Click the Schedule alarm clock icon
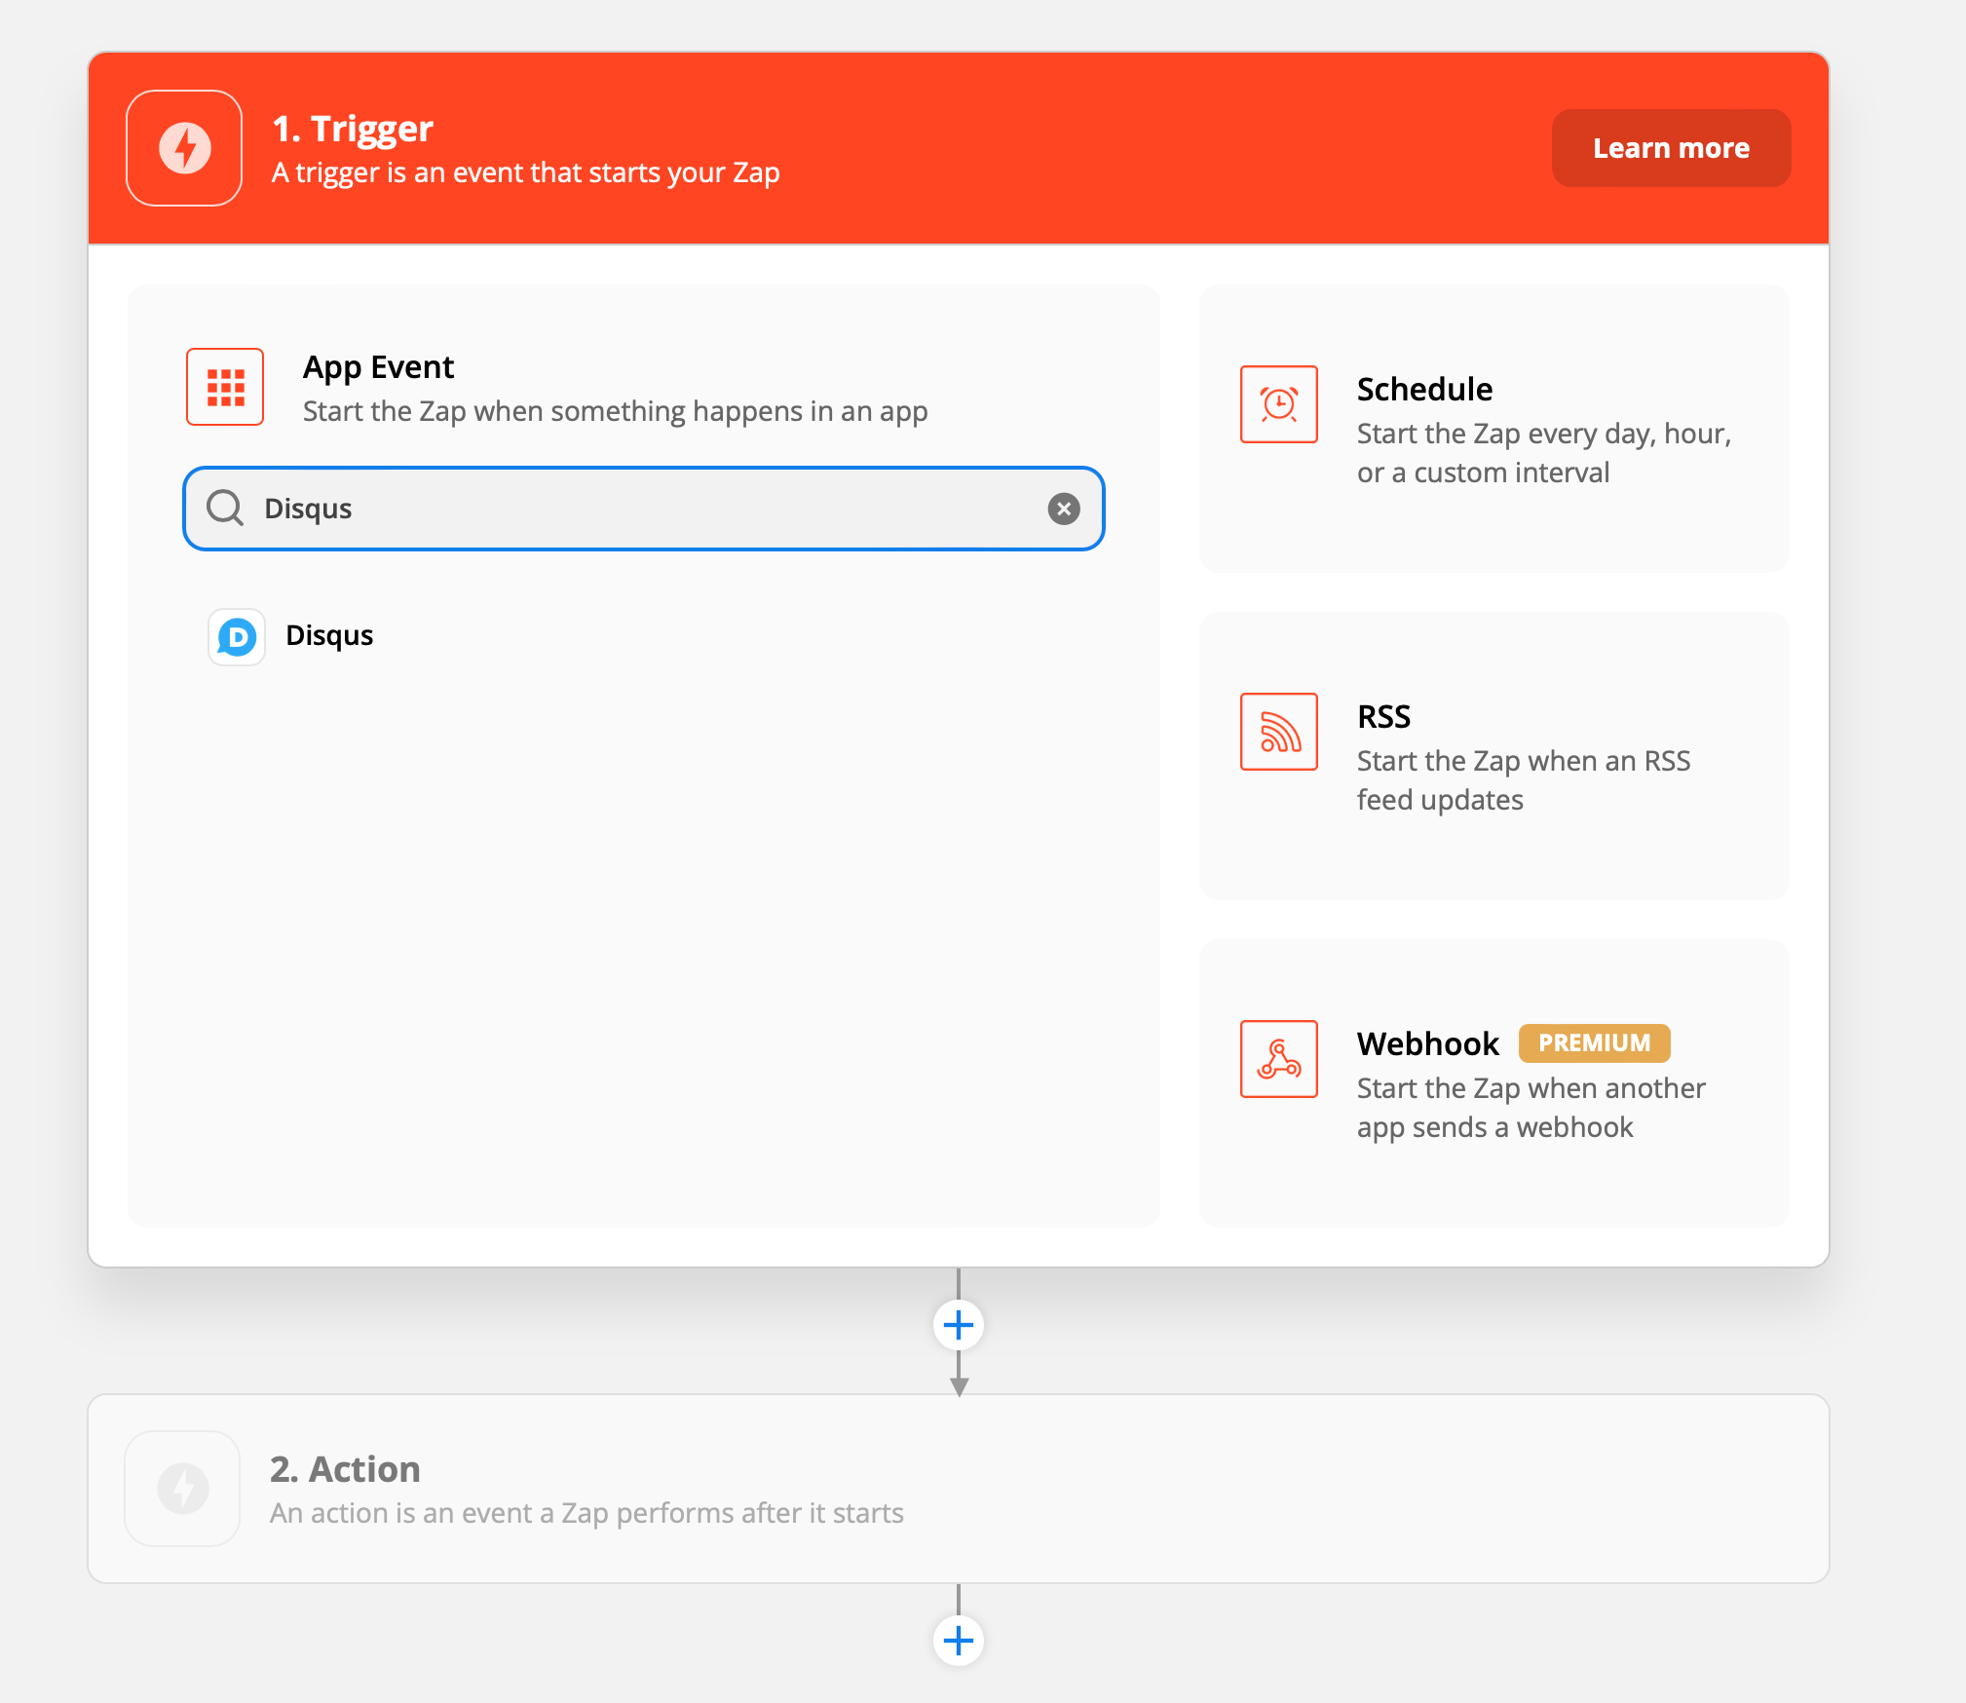The height and width of the screenshot is (1703, 1966). click(1278, 404)
